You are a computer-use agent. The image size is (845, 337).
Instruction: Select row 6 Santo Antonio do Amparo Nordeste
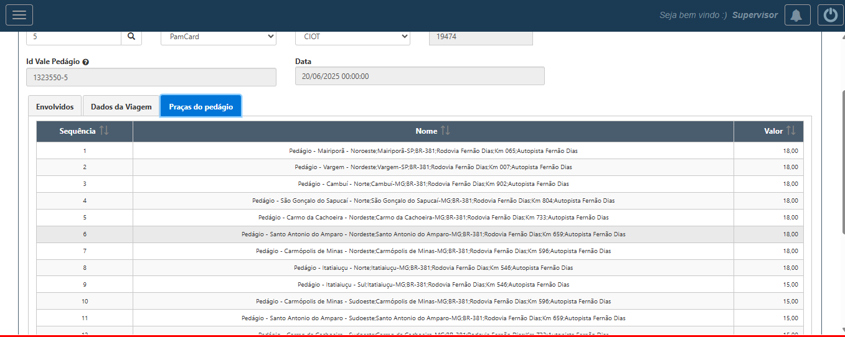coord(433,234)
